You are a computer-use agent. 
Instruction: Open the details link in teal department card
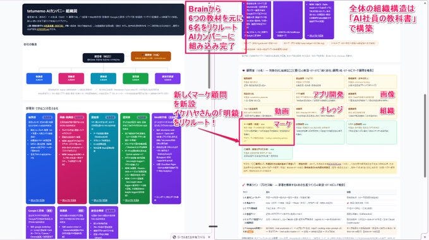click(100, 200)
